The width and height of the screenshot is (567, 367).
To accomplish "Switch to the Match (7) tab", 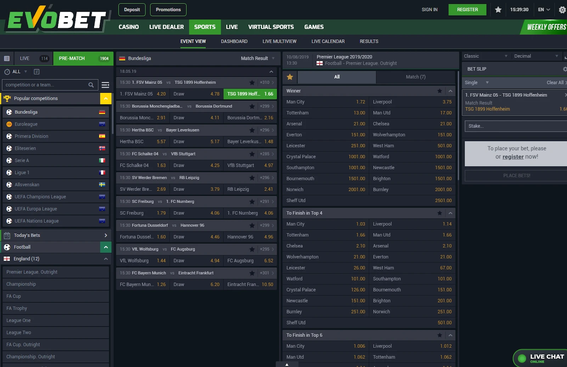I will pyautogui.click(x=415, y=77).
